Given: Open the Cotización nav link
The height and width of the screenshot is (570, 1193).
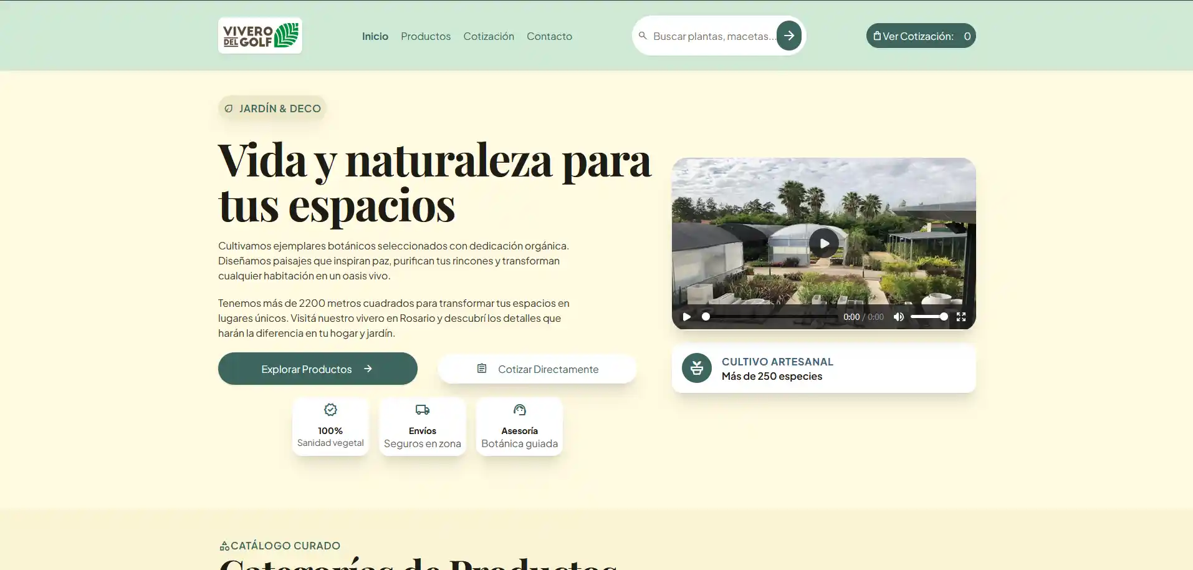Looking at the screenshot, I should (489, 36).
